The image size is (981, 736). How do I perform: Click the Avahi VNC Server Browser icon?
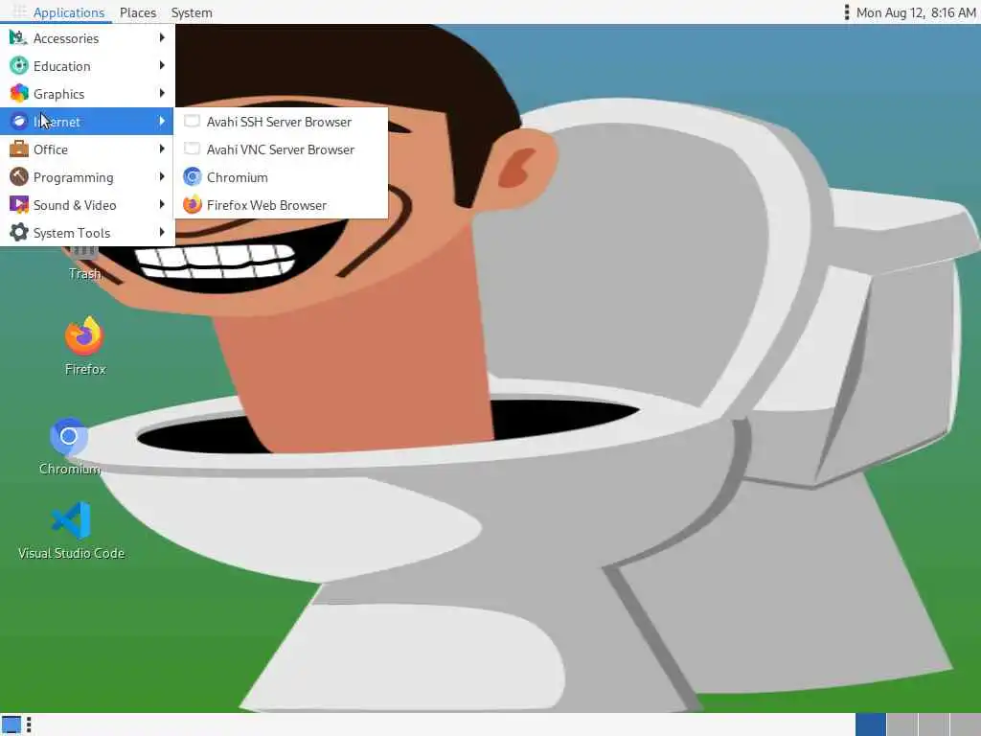(192, 149)
